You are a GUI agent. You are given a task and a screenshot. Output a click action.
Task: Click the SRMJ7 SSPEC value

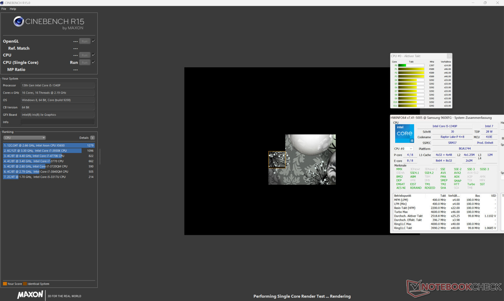click(x=452, y=143)
